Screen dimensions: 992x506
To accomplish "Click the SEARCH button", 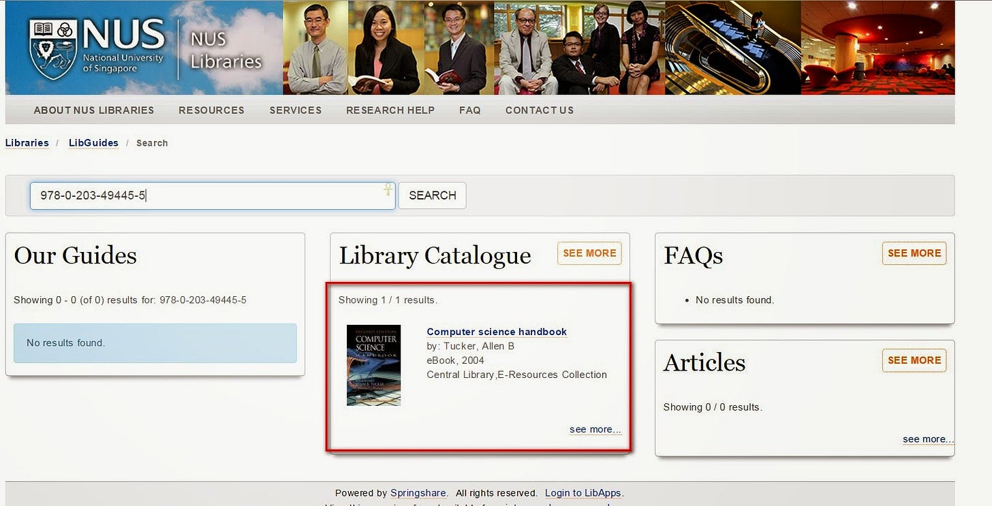I will click(432, 195).
